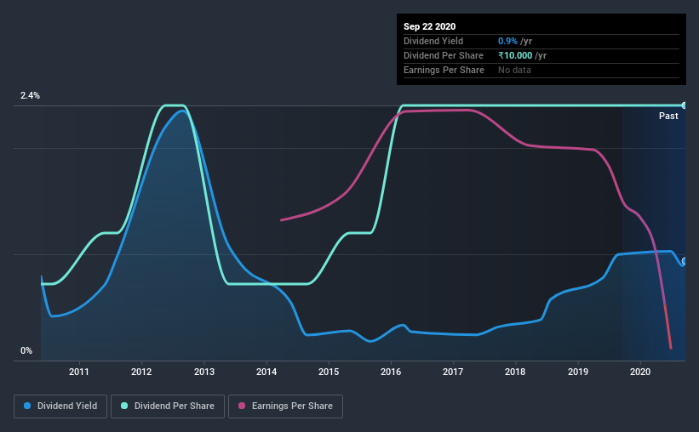Click the teal Dividend Per Share legend dot

[x=124, y=406]
